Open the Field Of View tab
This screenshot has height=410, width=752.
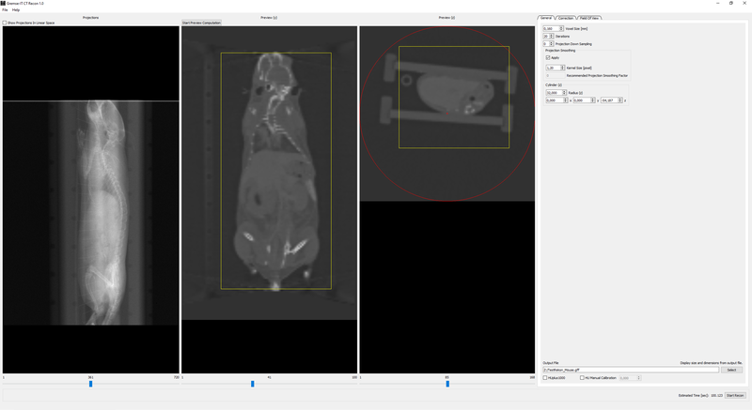point(589,18)
